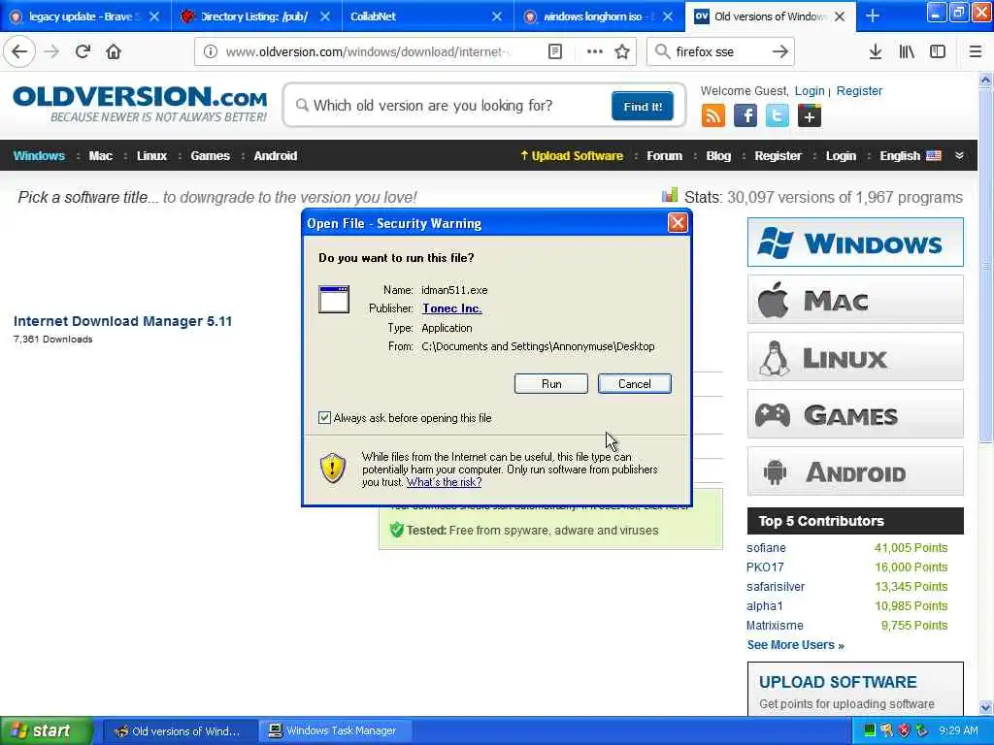Click the browser Back arrow button

coord(19,51)
